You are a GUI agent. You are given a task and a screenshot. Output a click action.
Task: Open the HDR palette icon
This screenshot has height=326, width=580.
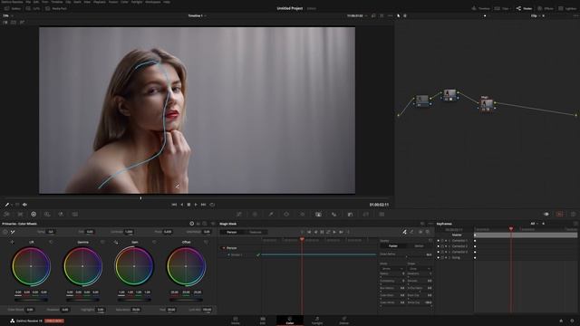point(47,214)
